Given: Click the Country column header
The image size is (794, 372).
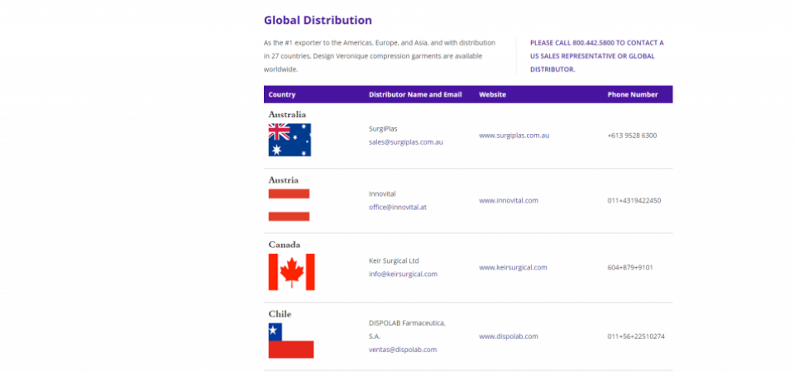Looking at the screenshot, I should (282, 94).
